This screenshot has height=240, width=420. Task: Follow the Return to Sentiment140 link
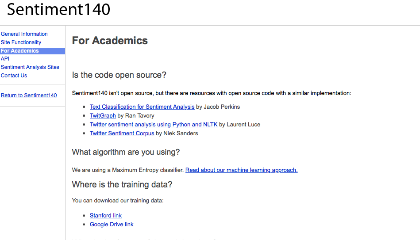tap(29, 95)
